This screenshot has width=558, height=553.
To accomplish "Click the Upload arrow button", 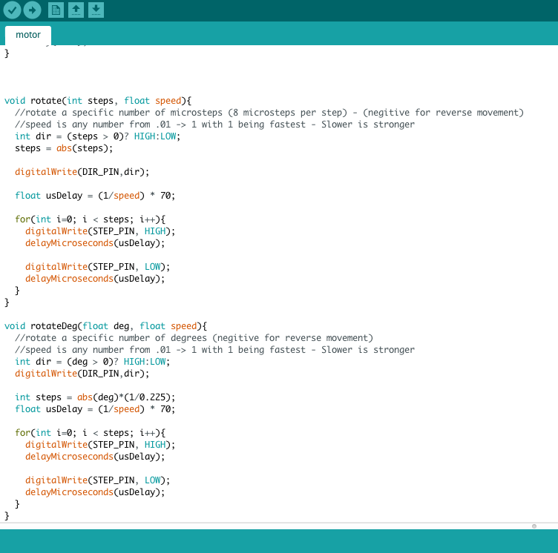I will tap(33, 10).
